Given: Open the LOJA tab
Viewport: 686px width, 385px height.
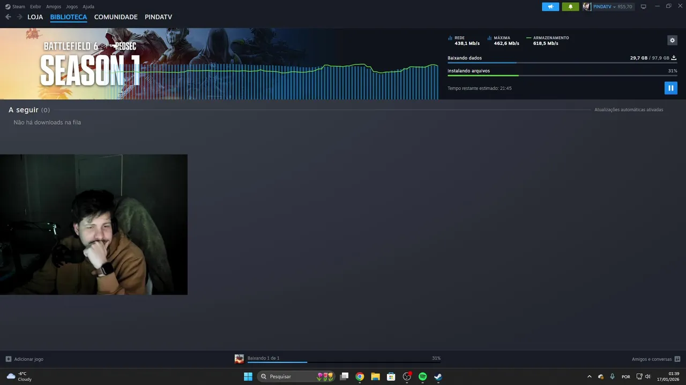Looking at the screenshot, I should 35,17.
